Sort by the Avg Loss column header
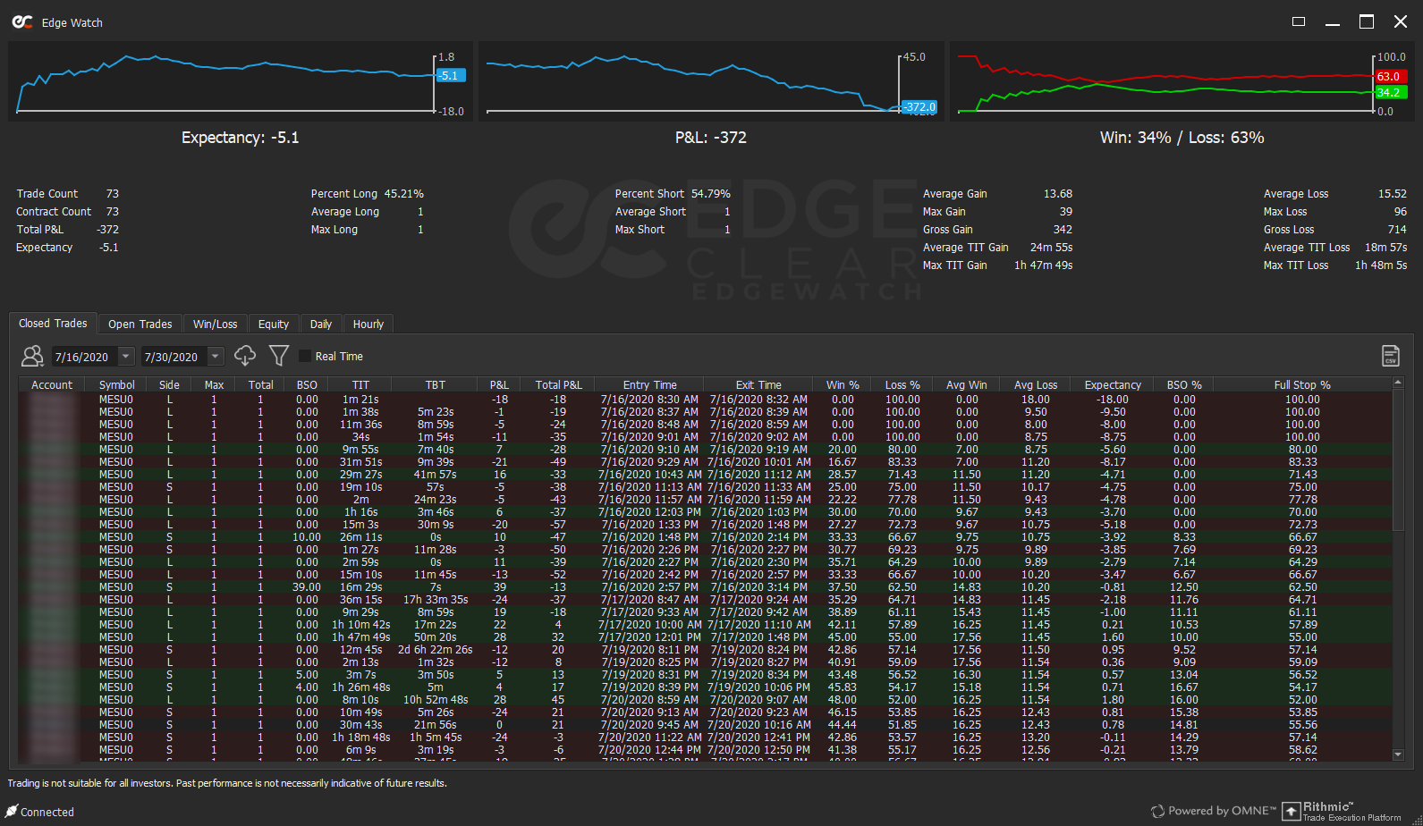The image size is (1423, 826). tap(1036, 385)
